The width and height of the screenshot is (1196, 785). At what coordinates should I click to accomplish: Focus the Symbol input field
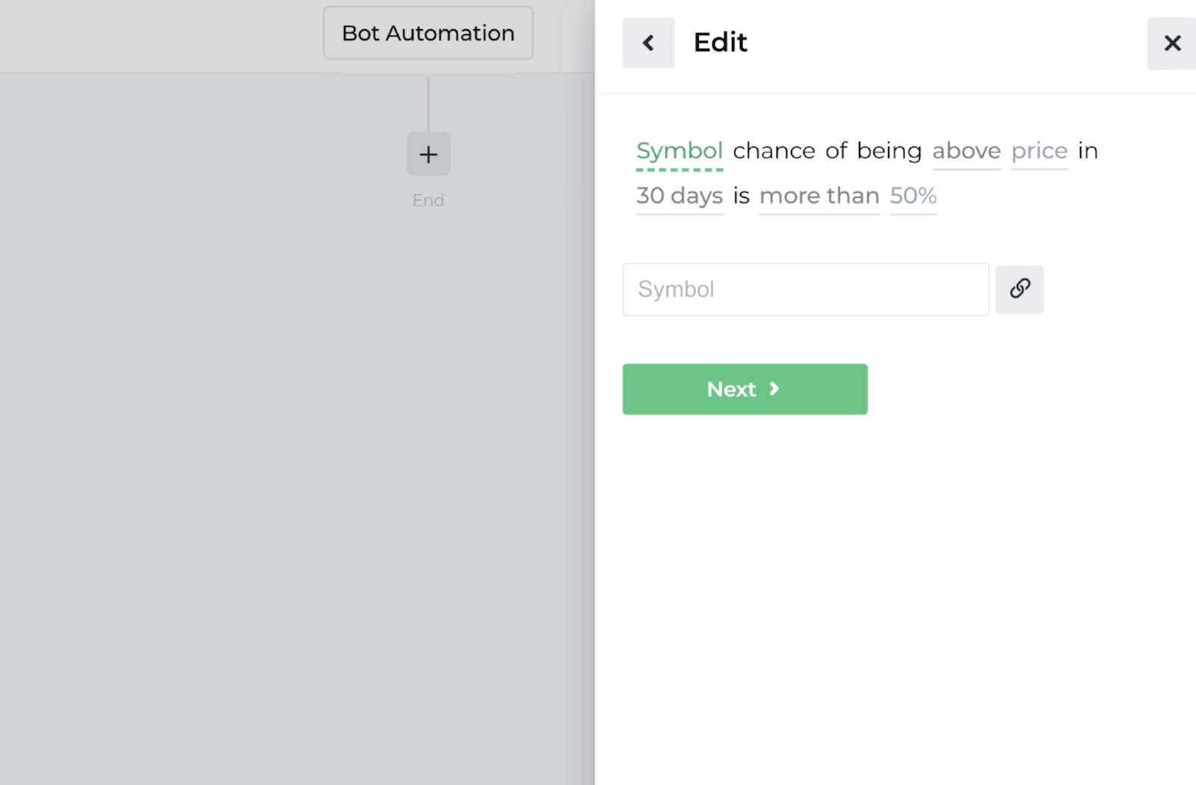click(806, 289)
